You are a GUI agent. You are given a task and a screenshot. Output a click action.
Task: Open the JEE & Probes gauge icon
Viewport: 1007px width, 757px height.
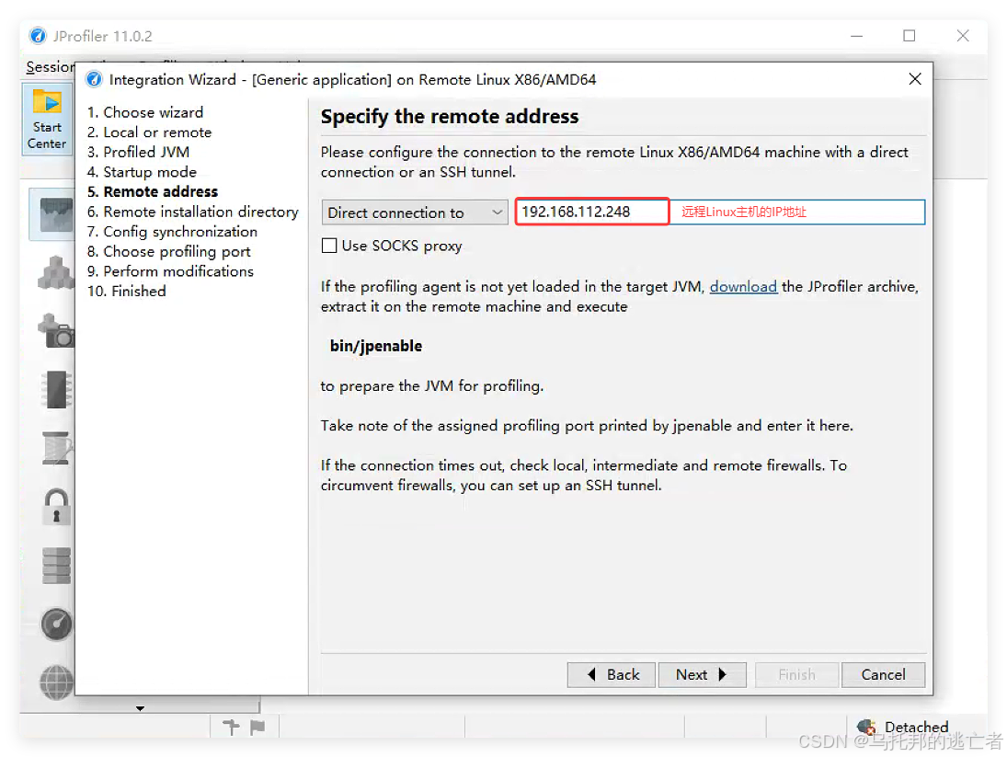point(56,624)
